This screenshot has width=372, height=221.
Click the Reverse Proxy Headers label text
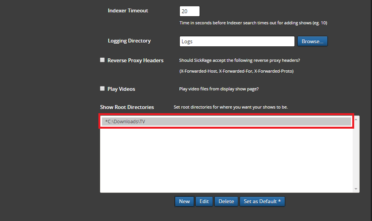pyautogui.click(x=135, y=60)
